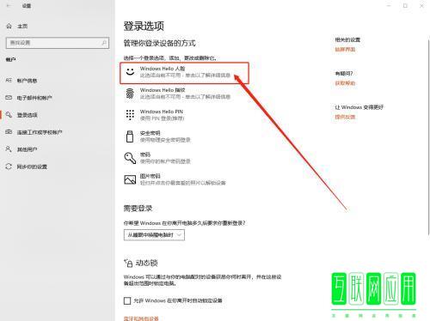Minimize the Settings window

[389, 5]
